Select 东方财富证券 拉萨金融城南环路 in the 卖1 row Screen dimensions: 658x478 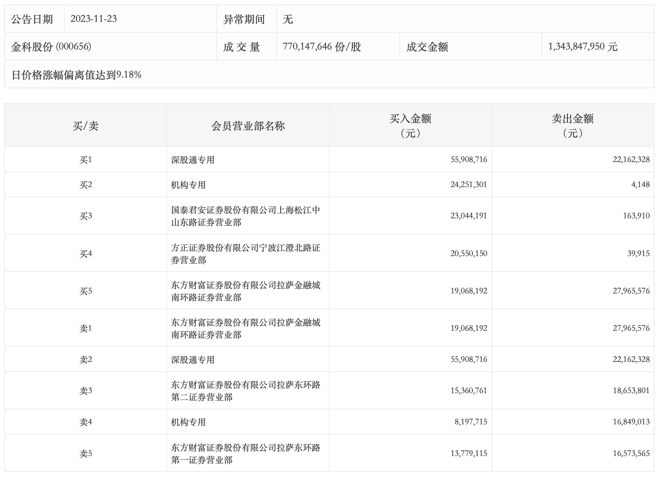pyautogui.click(x=245, y=329)
